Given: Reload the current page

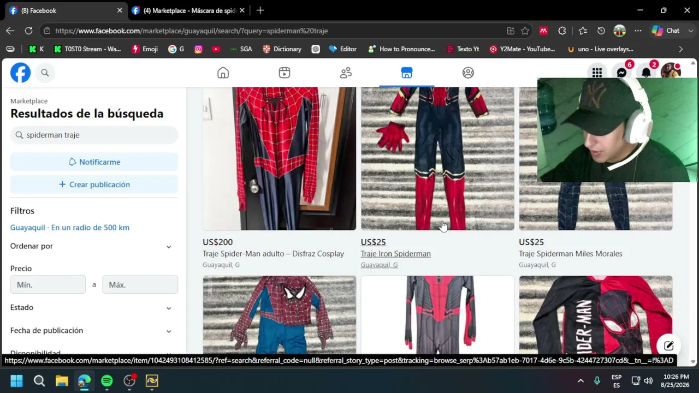Looking at the screenshot, I should point(28,31).
